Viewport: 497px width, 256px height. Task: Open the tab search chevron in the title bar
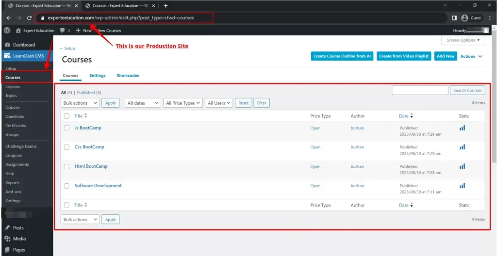click(445, 5)
